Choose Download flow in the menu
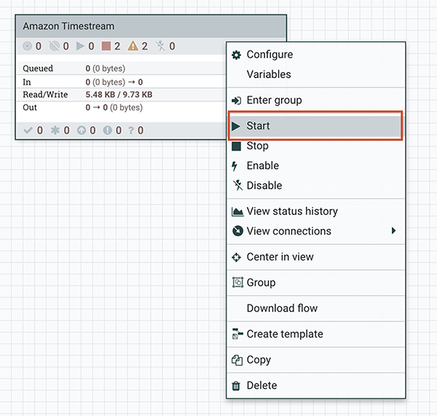437x416 pixels. (x=282, y=308)
